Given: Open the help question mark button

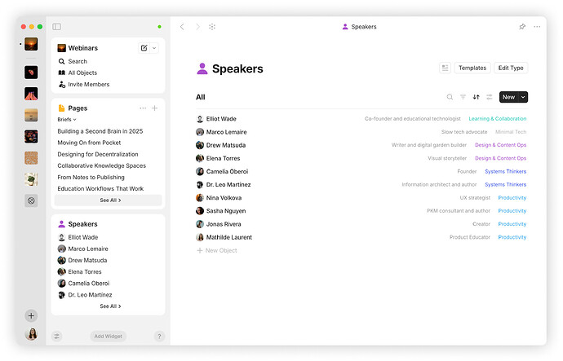Looking at the screenshot, I should (x=159, y=337).
